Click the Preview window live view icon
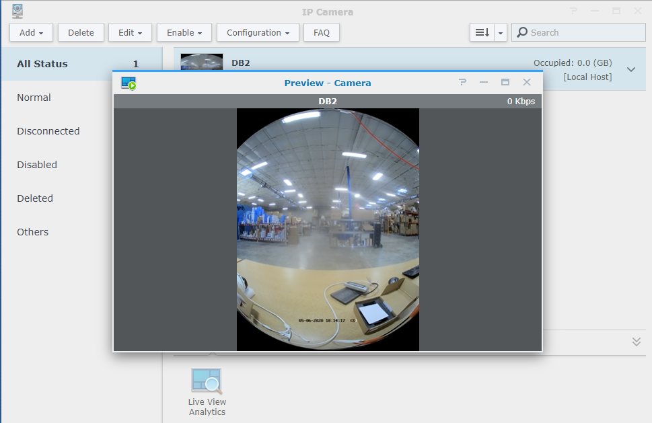The width and height of the screenshot is (652, 423). [129, 83]
